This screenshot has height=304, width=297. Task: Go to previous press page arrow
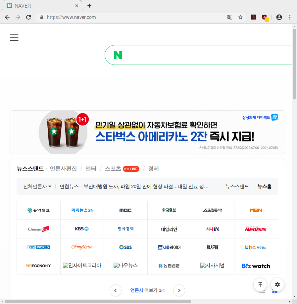pyautogui.click(x=116, y=290)
